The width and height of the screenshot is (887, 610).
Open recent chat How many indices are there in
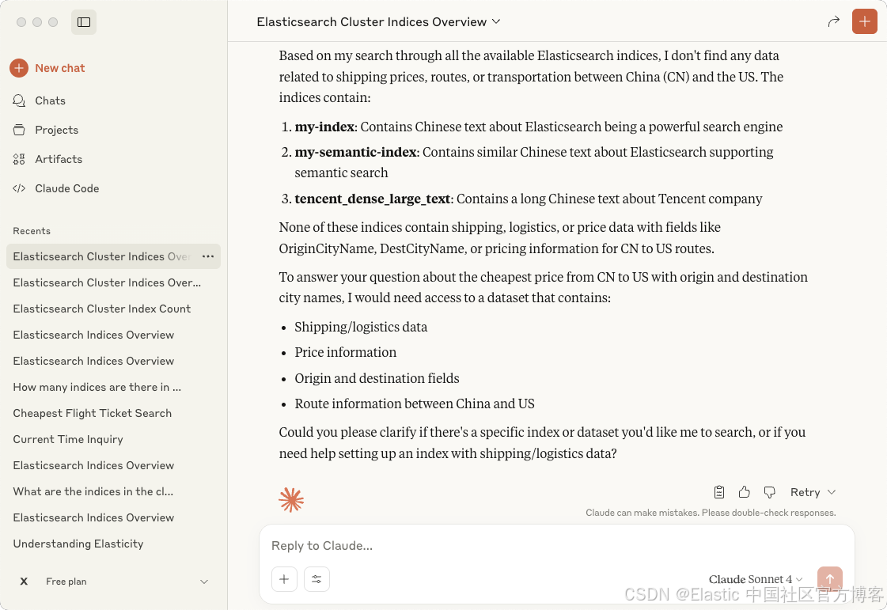point(97,387)
